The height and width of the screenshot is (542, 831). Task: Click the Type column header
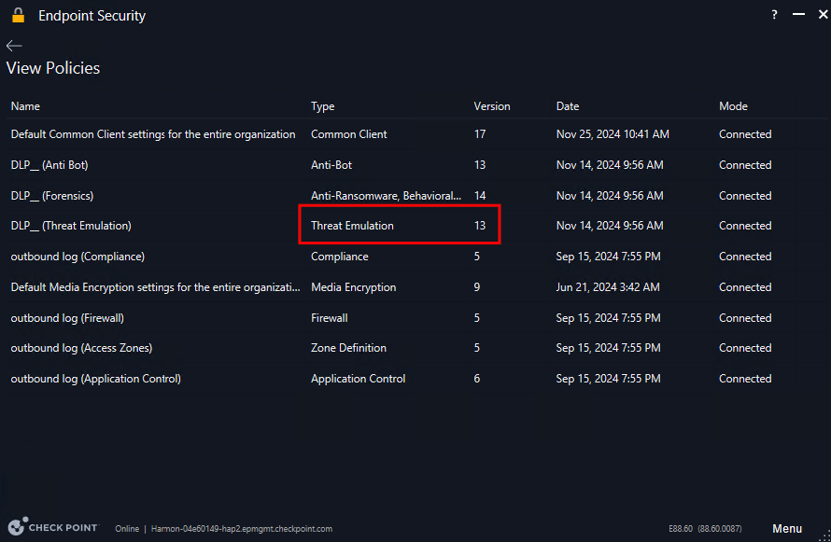pos(322,106)
